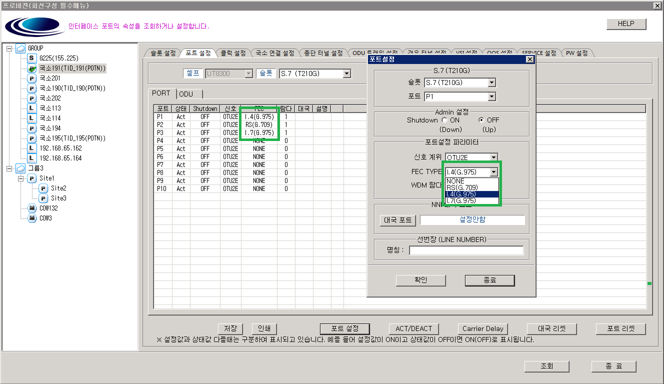The width and height of the screenshot is (664, 384).
Task: Click the P icon beside Site2
Action: (43, 188)
